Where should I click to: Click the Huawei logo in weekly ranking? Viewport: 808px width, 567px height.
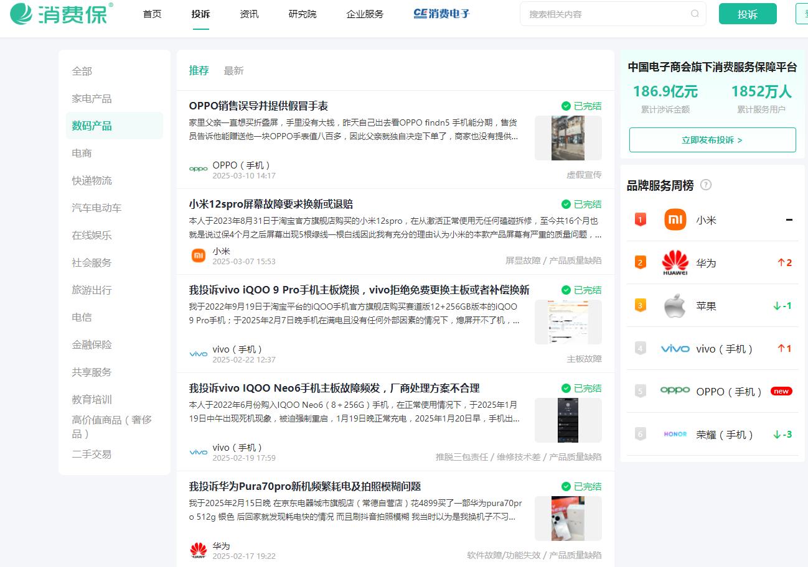675,263
